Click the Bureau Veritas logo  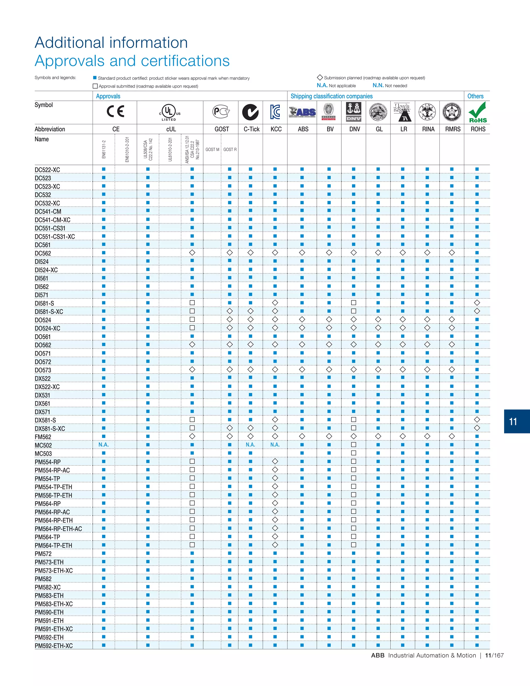click(329, 112)
